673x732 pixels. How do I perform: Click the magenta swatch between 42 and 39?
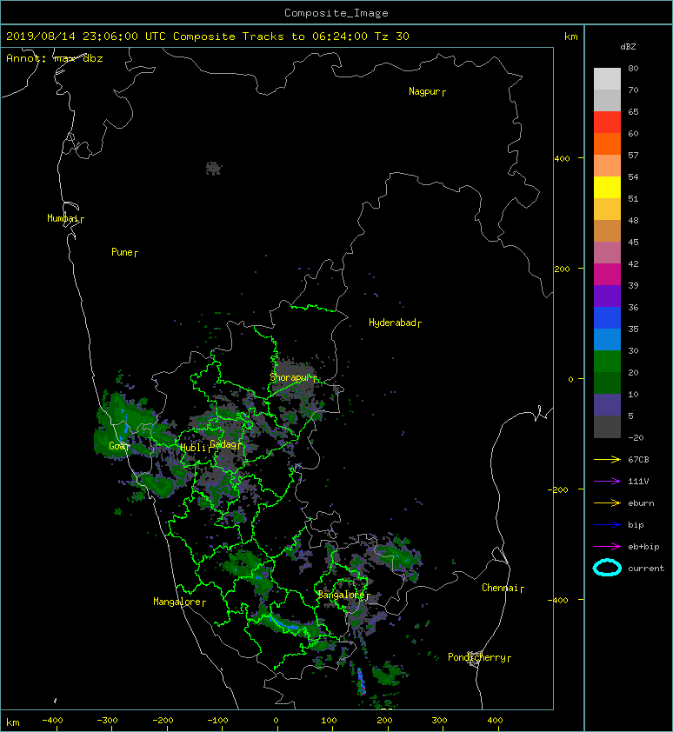coord(607,274)
